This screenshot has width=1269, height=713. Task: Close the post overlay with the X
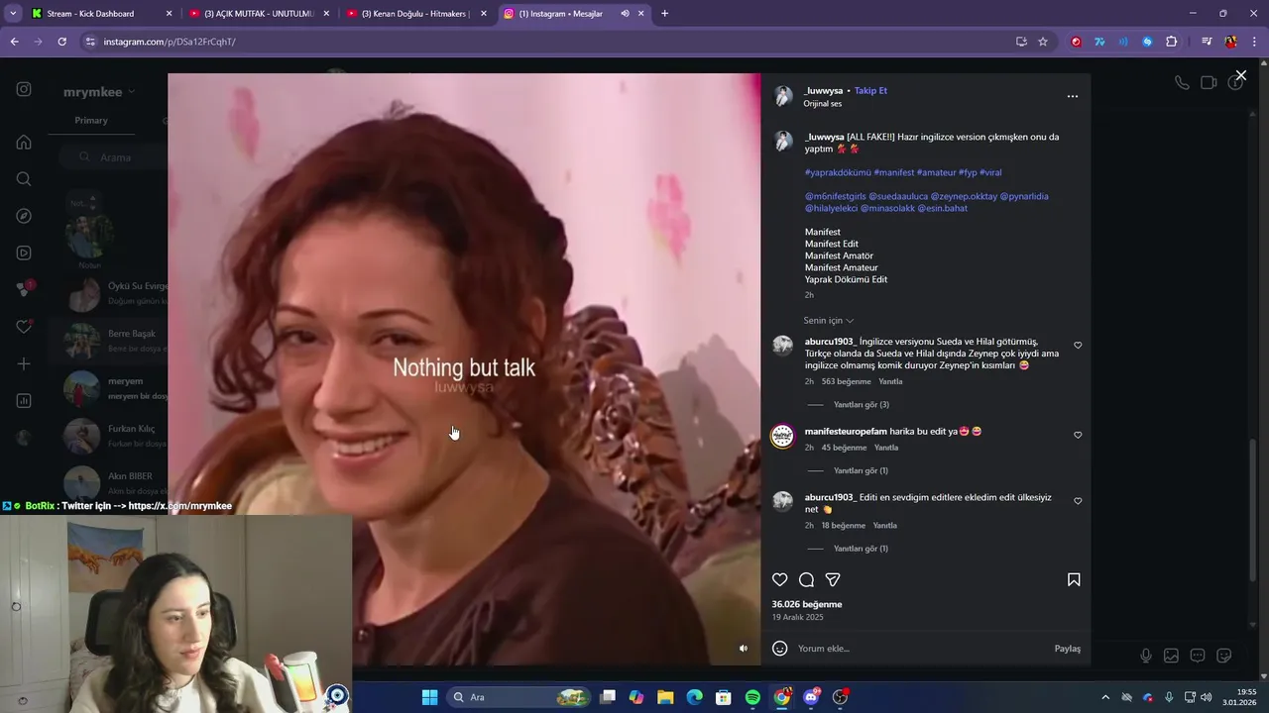[1240, 75]
